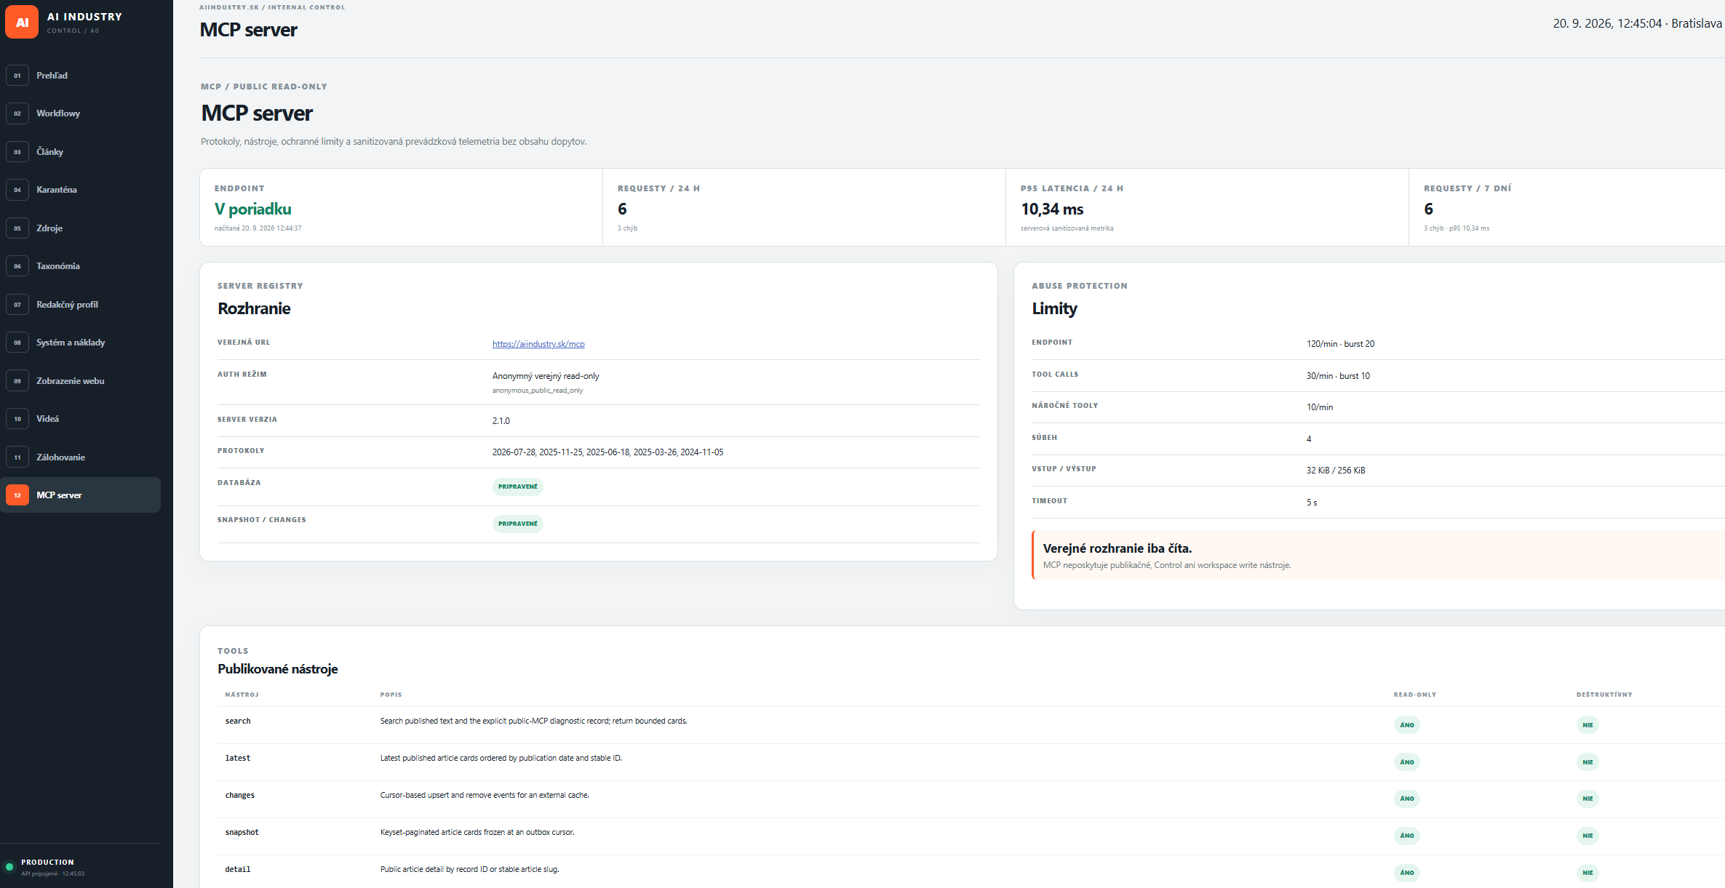Select the snapshot tool name
The image size is (1725, 888).
pyautogui.click(x=242, y=833)
